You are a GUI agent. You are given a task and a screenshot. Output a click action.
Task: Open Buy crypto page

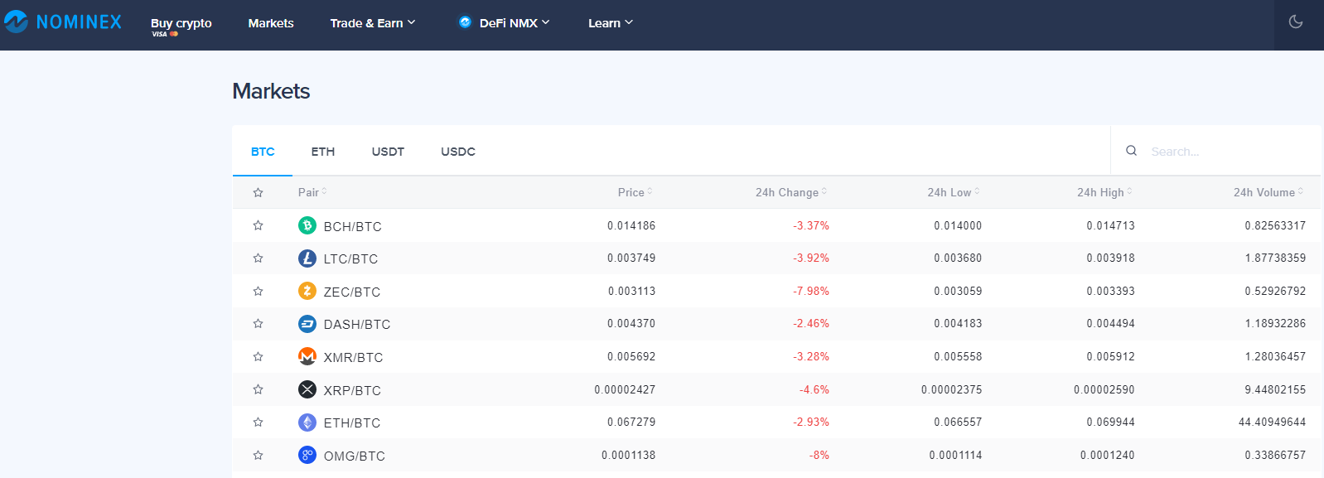coord(181,25)
